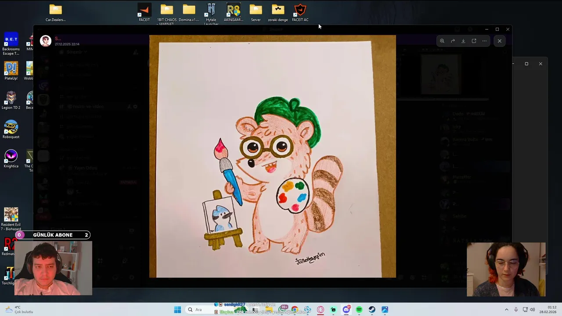Forward the image with the arrow icon
Screen dimensions: 562x316
(453, 41)
